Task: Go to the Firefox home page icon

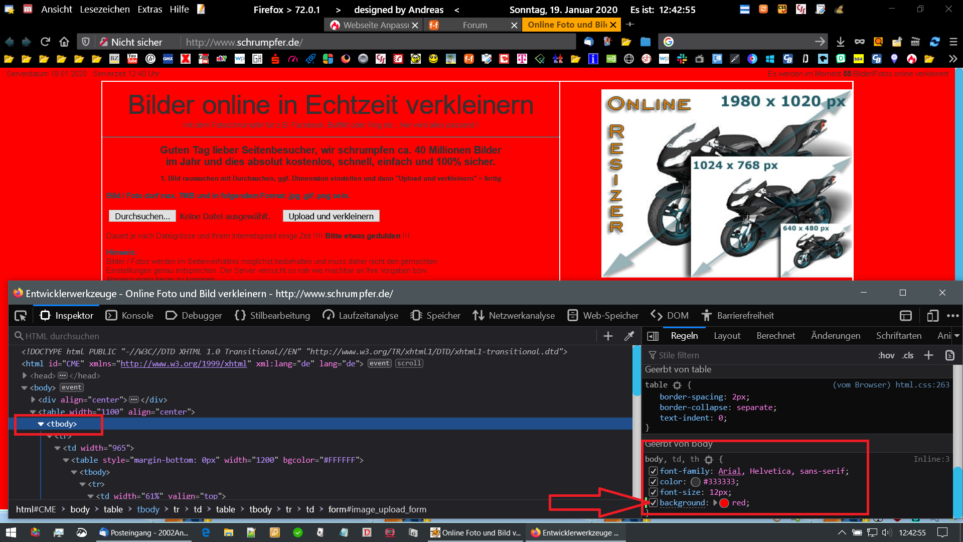Action: click(64, 42)
